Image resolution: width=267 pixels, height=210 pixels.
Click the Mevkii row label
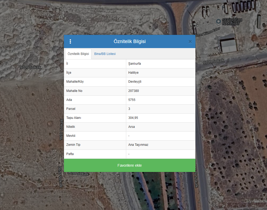[x=71, y=136]
